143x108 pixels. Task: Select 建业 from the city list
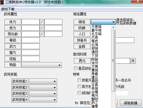101,77
